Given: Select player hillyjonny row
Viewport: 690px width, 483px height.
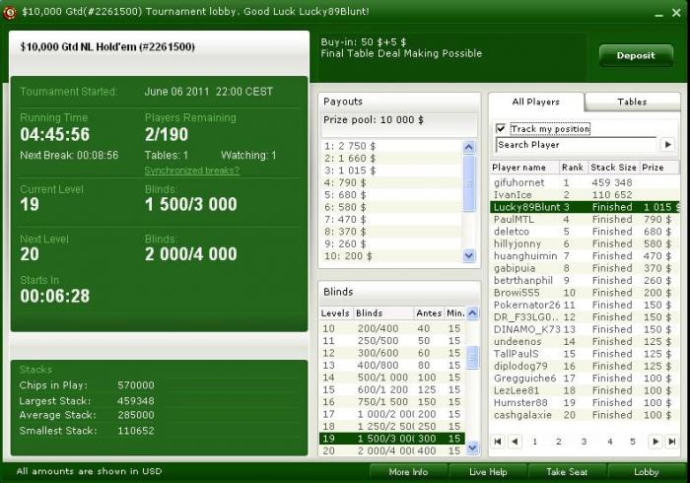Looking at the screenshot, I should (585, 243).
